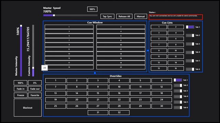Click the Status message box
Image resolution: width=220 pixels, height=123 pixels.
point(176,17)
